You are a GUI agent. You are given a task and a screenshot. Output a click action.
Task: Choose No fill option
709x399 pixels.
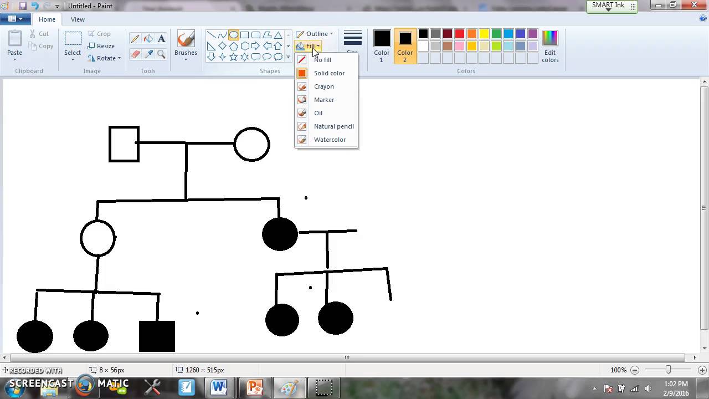click(x=326, y=60)
